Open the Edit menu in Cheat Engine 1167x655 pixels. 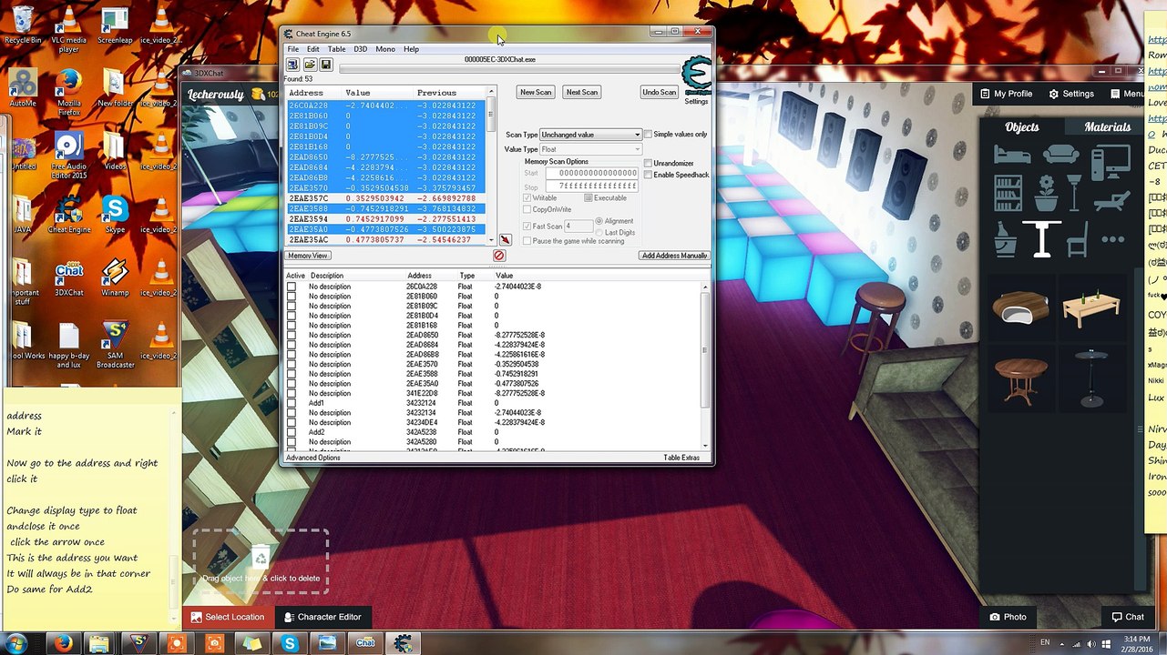313,49
